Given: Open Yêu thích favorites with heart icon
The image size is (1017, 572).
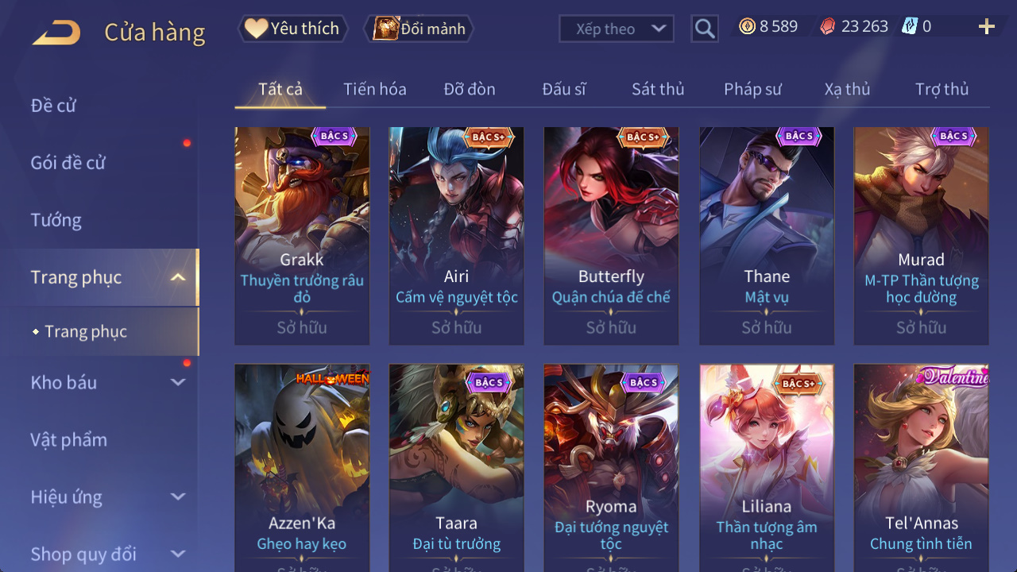Looking at the screenshot, I should click(293, 29).
